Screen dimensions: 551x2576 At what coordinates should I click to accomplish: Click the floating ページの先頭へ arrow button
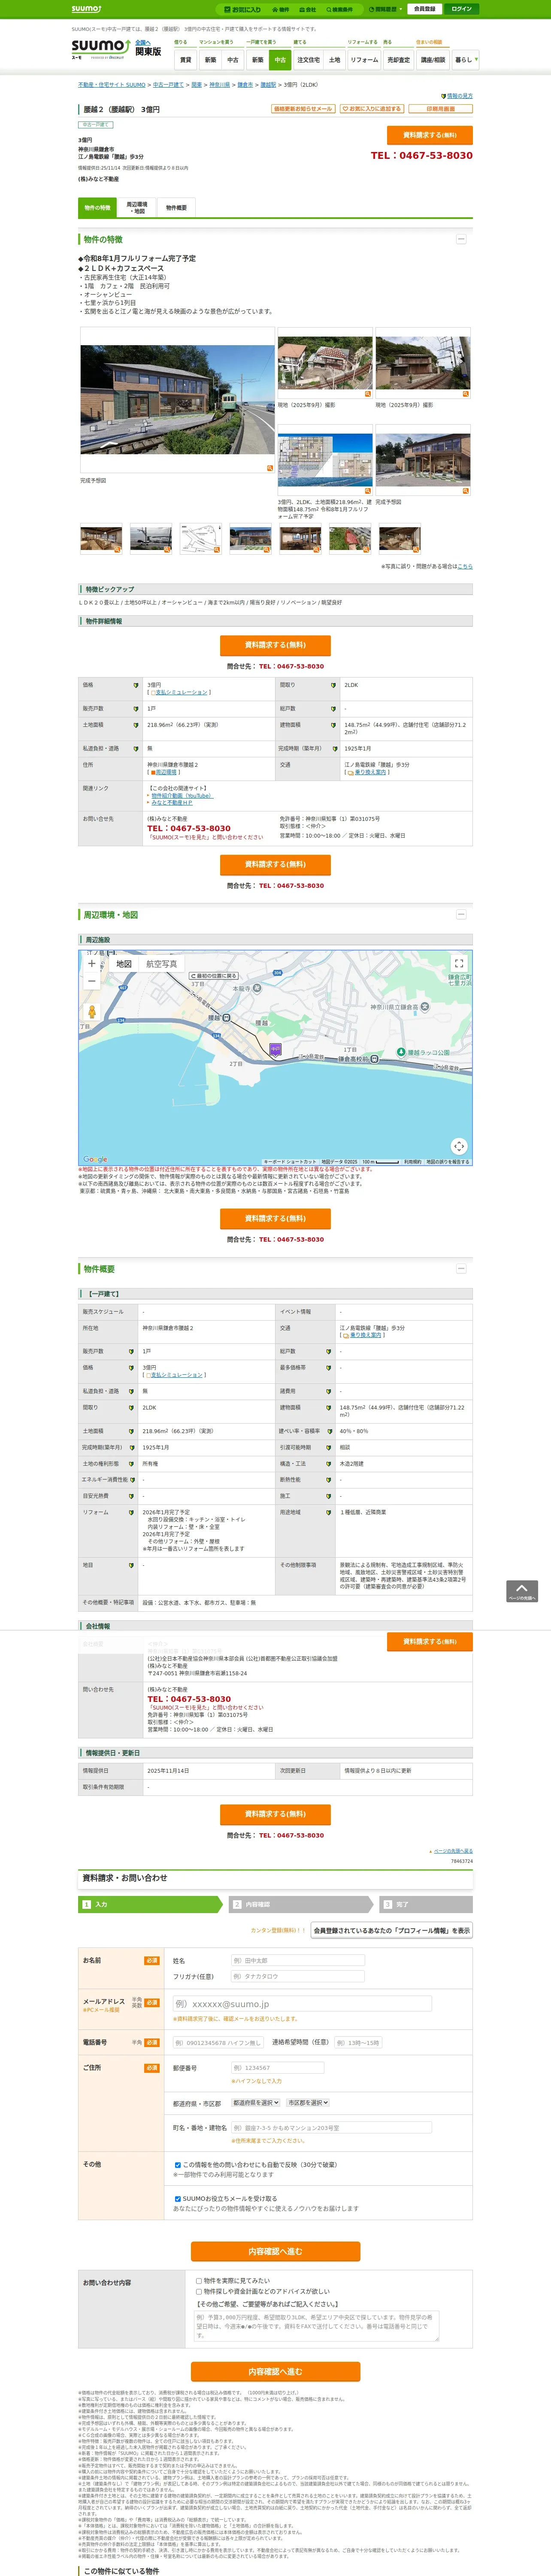click(x=521, y=1591)
